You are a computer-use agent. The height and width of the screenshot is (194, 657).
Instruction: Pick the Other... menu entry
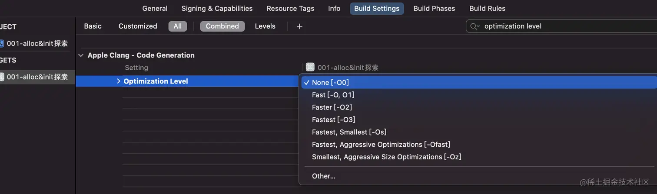coord(324,176)
